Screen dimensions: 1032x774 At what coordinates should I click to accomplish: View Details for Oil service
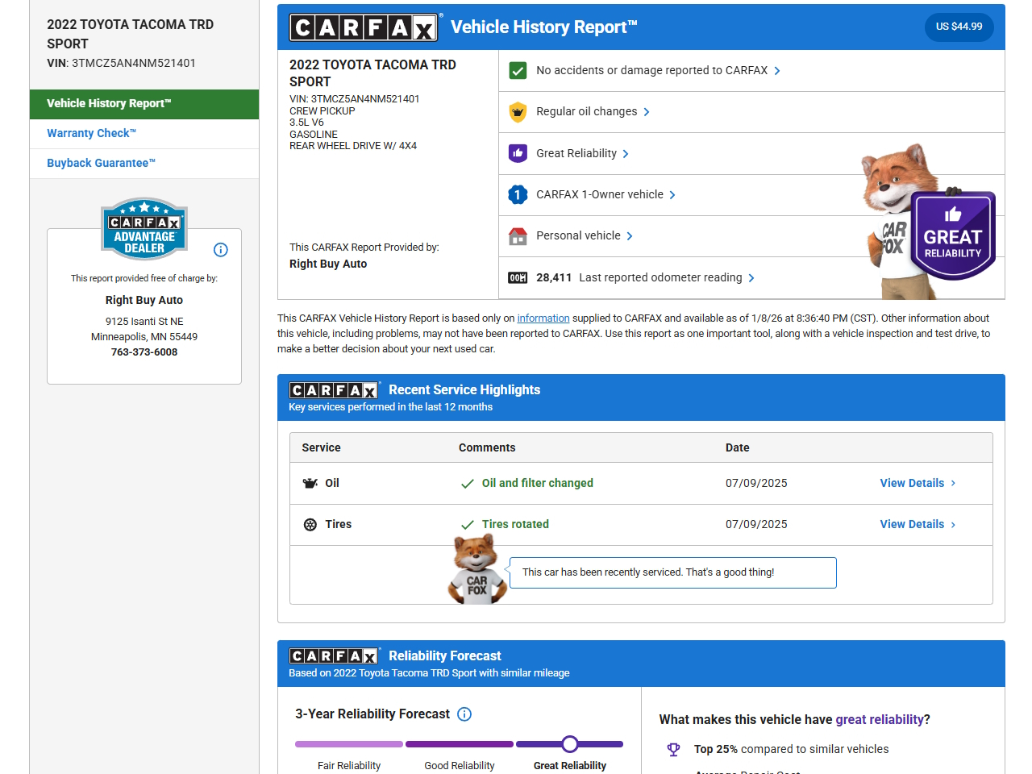(917, 483)
